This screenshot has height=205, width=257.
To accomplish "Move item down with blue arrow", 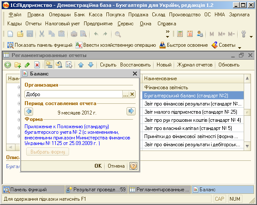I will click(x=91, y=65).
